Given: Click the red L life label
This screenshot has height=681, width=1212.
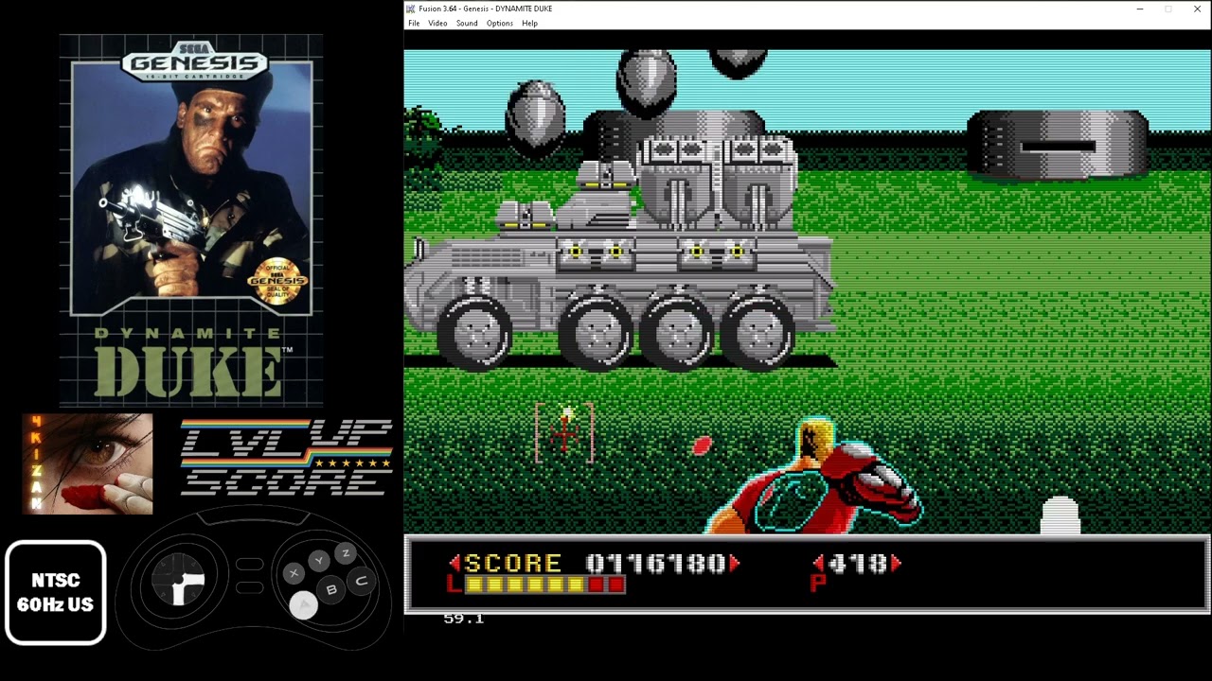Looking at the screenshot, I should pyautogui.click(x=454, y=585).
